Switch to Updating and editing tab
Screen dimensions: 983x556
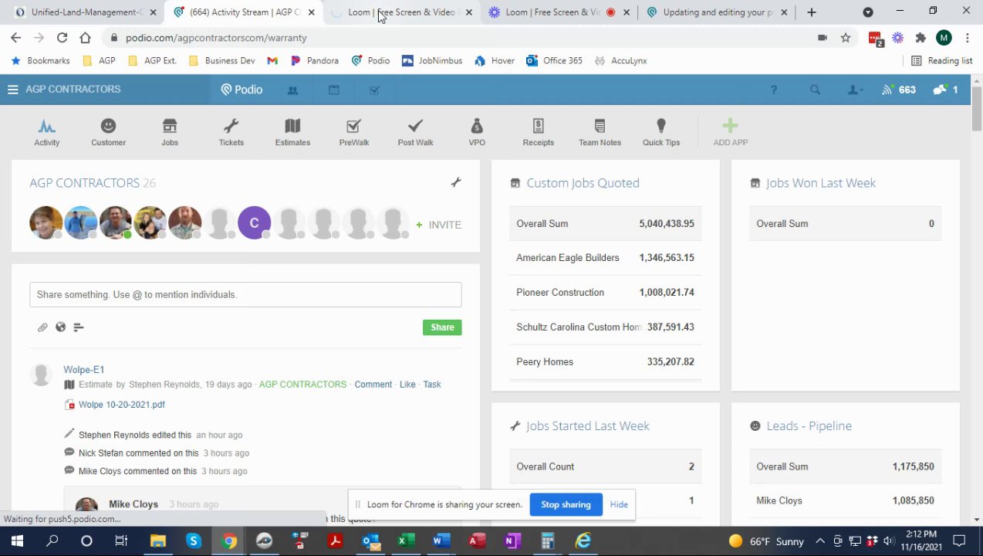(x=717, y=12)
